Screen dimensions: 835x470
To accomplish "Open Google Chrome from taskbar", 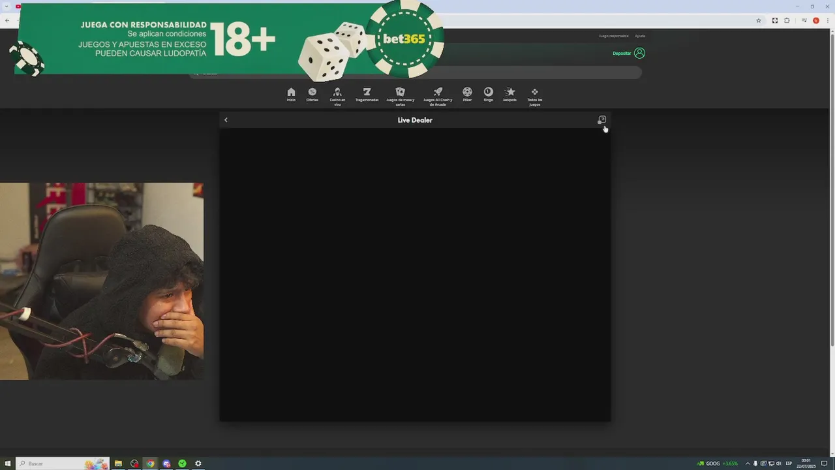I will (x=150, y=463).
